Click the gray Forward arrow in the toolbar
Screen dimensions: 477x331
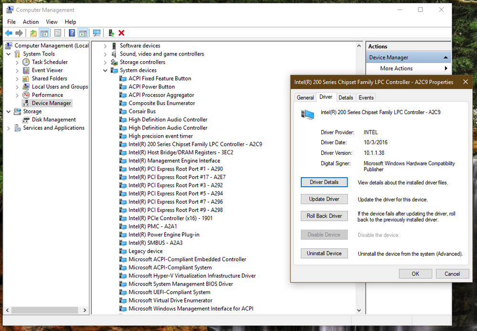[x=19, y=33]
